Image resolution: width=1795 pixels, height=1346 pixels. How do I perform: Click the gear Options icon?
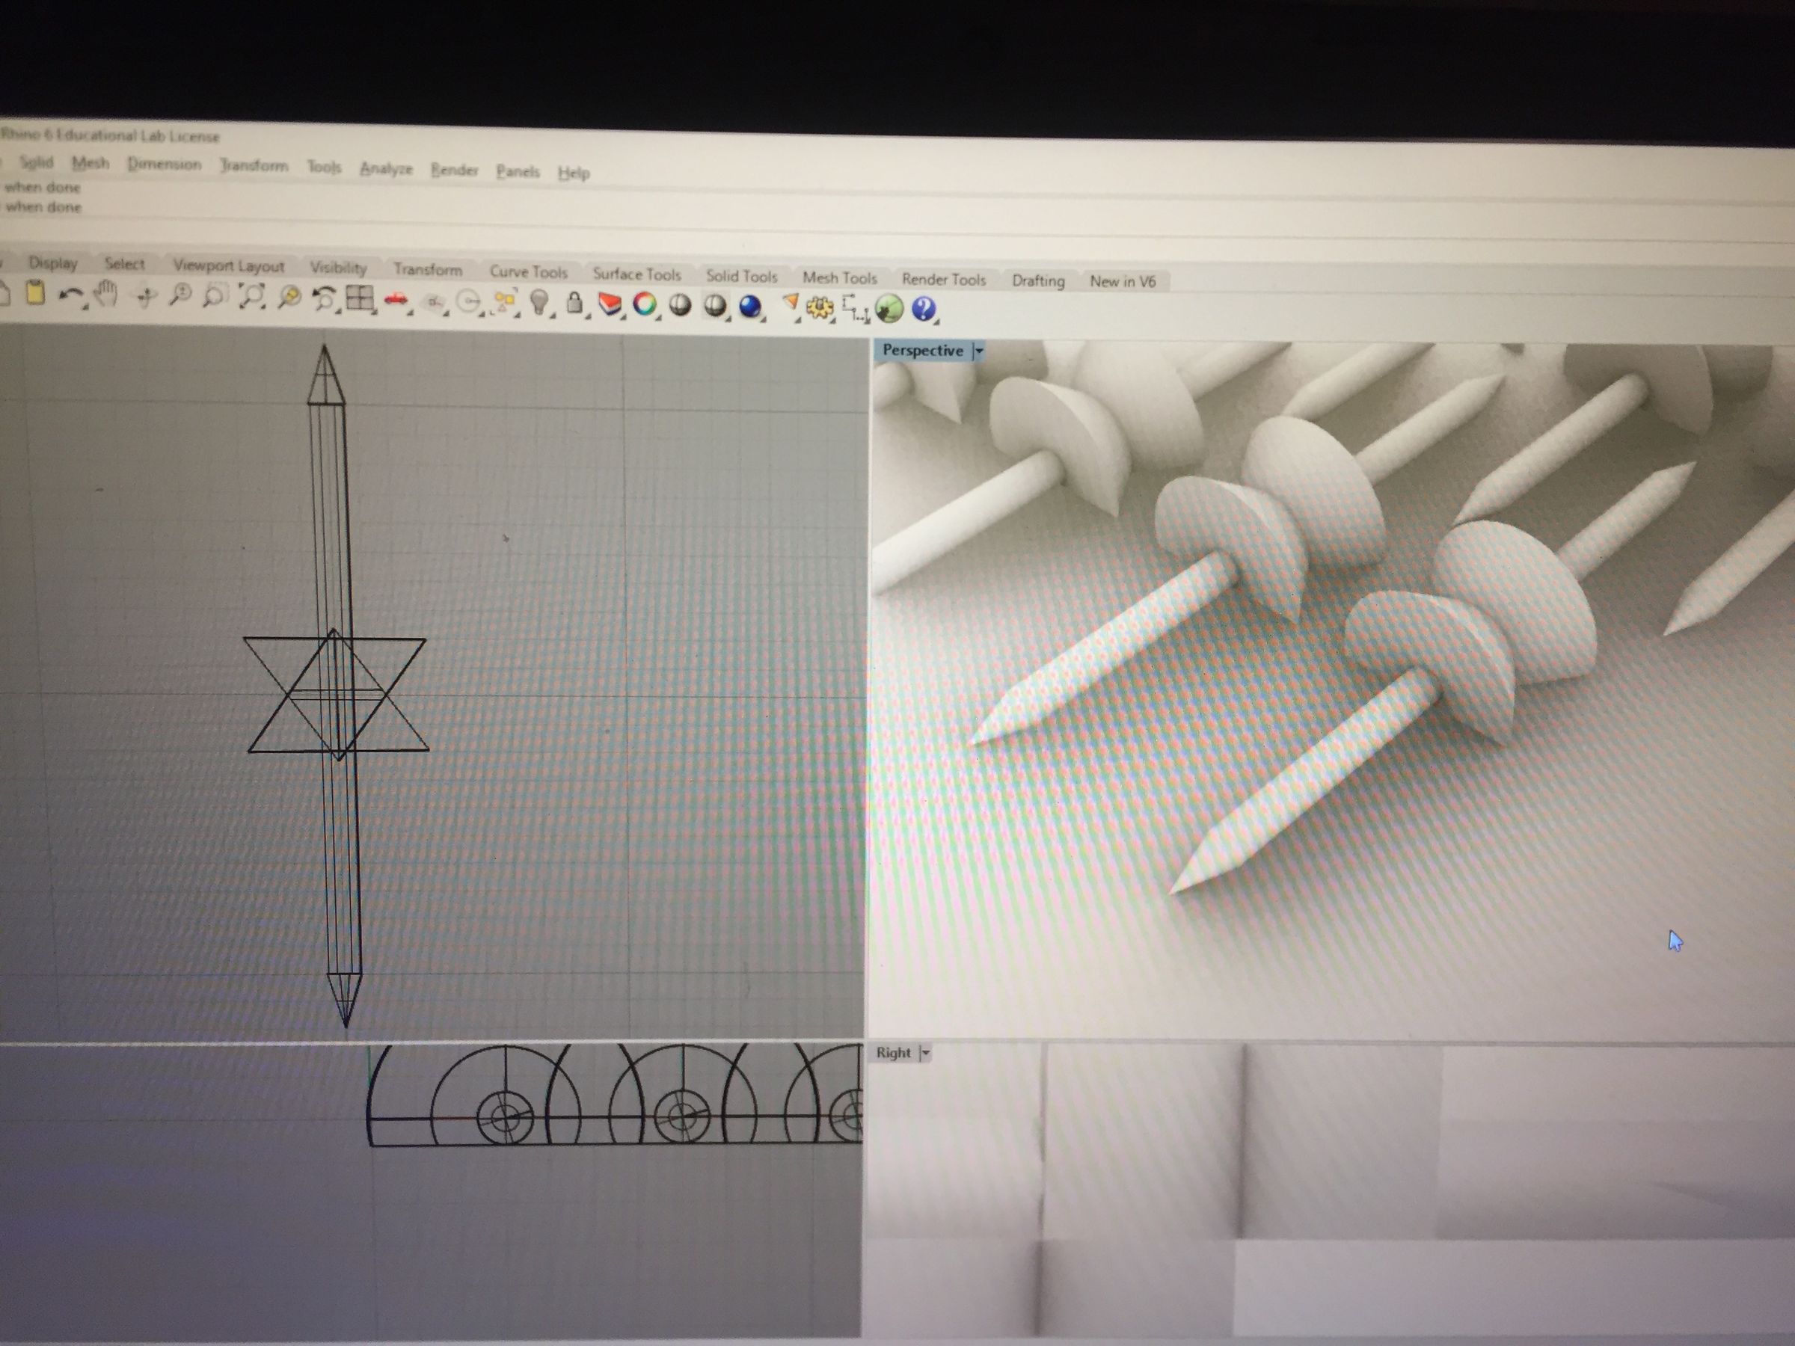coord(820,307)
